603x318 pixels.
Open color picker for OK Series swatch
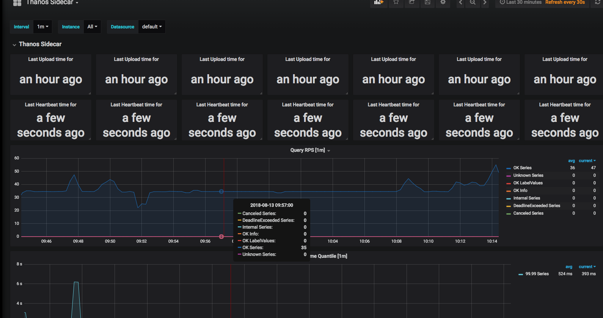coord(509,168)
